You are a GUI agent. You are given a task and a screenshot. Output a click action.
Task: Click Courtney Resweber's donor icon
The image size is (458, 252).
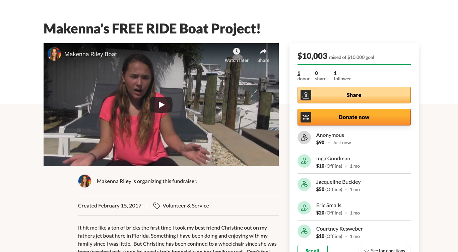[x=304, y=231]
